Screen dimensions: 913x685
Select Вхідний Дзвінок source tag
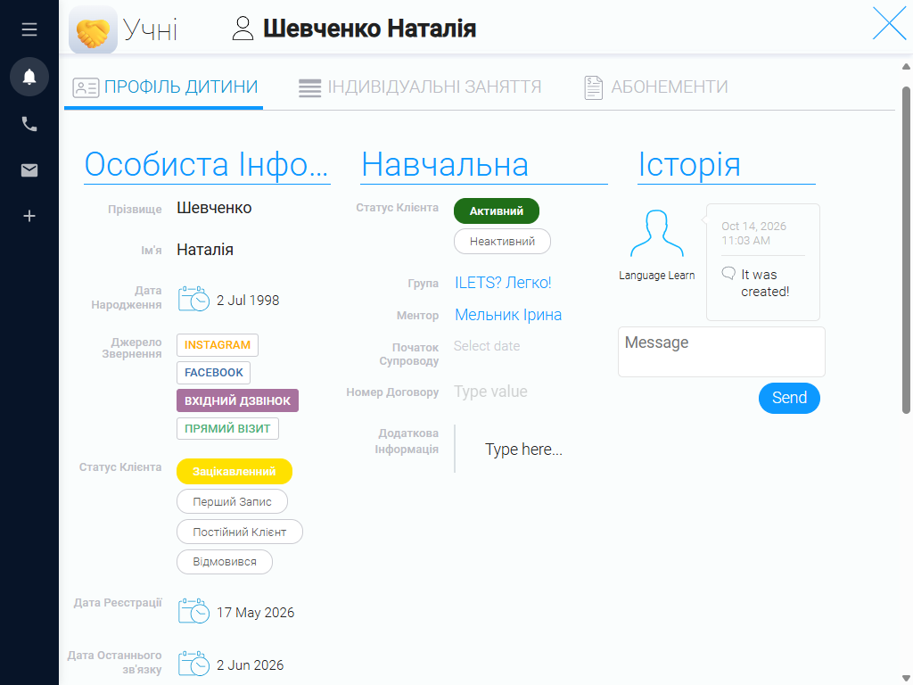pos(237,400)
